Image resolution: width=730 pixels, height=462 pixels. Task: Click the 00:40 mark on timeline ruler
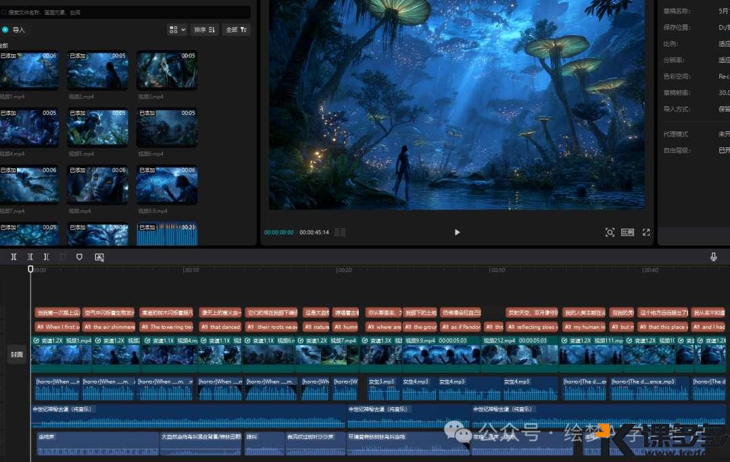[650, 270]
